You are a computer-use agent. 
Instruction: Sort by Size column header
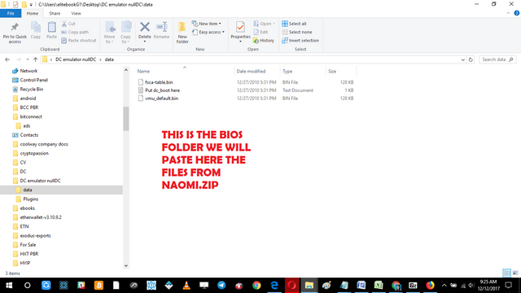332,71
